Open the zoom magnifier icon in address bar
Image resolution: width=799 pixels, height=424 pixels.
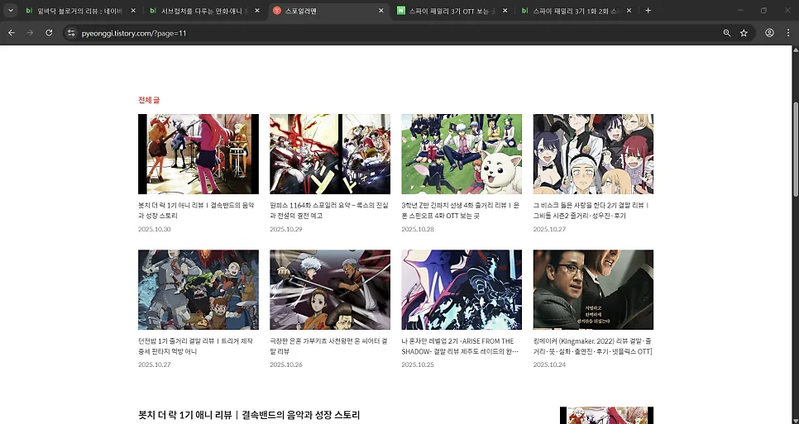coord(727,33)
